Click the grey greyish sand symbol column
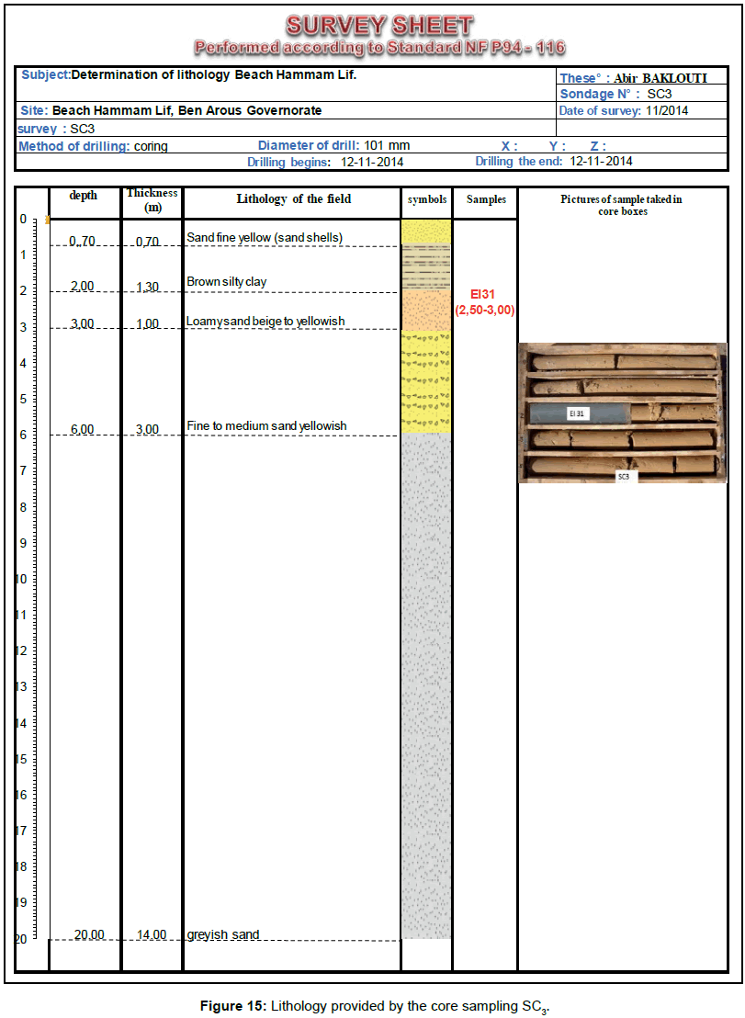The height and width of the screenshot is (1018, 745). (426, 684)
